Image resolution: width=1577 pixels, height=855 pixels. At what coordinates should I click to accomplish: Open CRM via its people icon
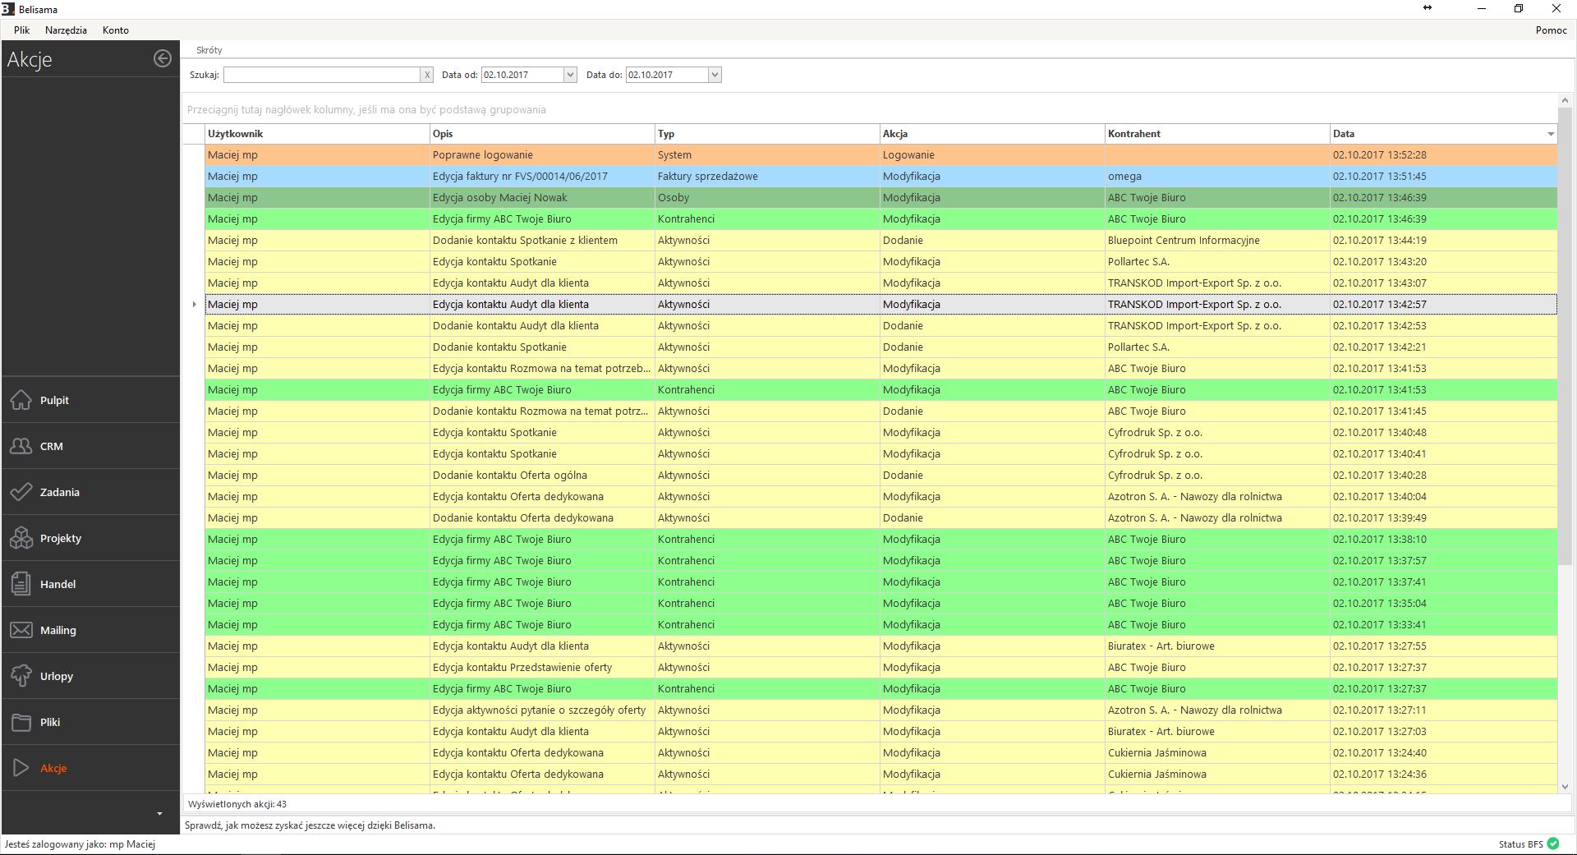(21, 446)
